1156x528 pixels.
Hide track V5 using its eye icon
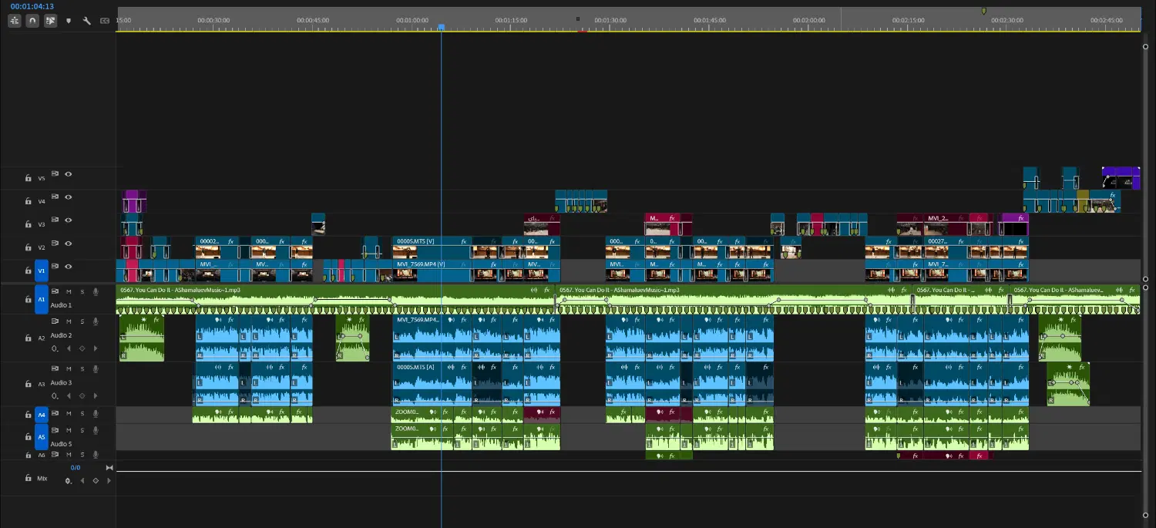click(x=69, y=174)
